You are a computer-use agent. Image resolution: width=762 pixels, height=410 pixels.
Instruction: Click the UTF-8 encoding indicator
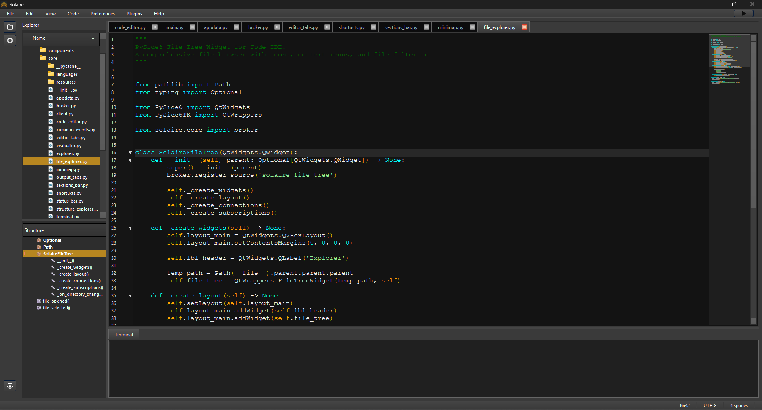pos(710,406)
